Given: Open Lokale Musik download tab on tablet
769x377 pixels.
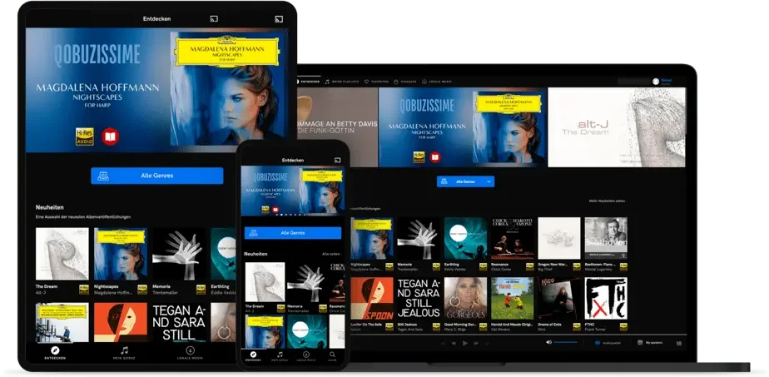Looking at the screenshot, I should (191, 353).
